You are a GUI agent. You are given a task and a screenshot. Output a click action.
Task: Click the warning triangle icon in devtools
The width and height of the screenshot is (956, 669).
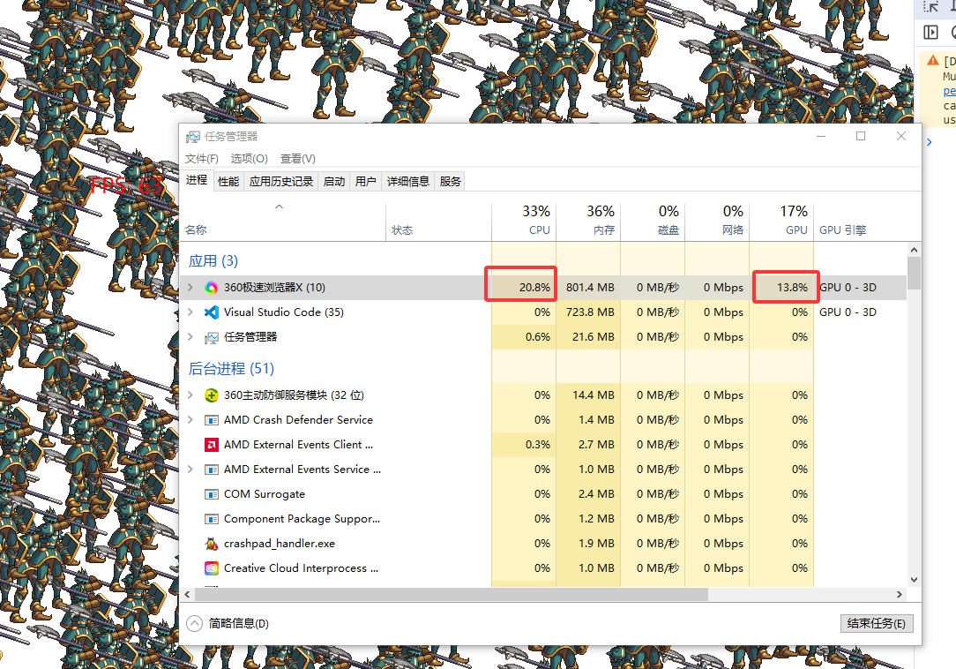[x=933, y=60]
